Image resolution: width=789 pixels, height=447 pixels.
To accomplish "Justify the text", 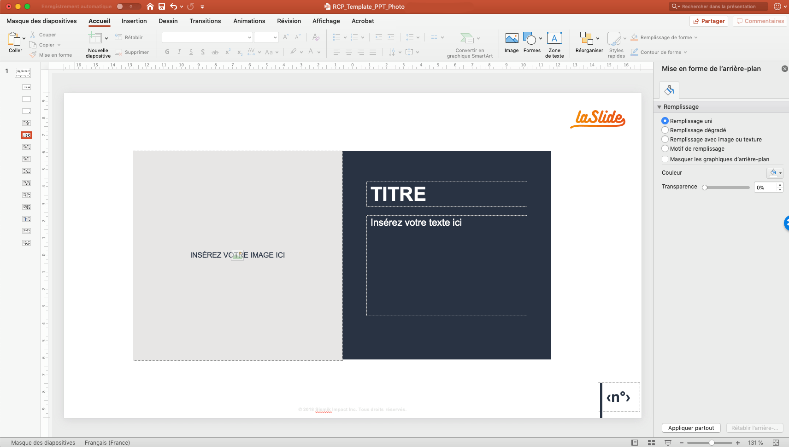I will pyautogui.click(x=373, y=52).
